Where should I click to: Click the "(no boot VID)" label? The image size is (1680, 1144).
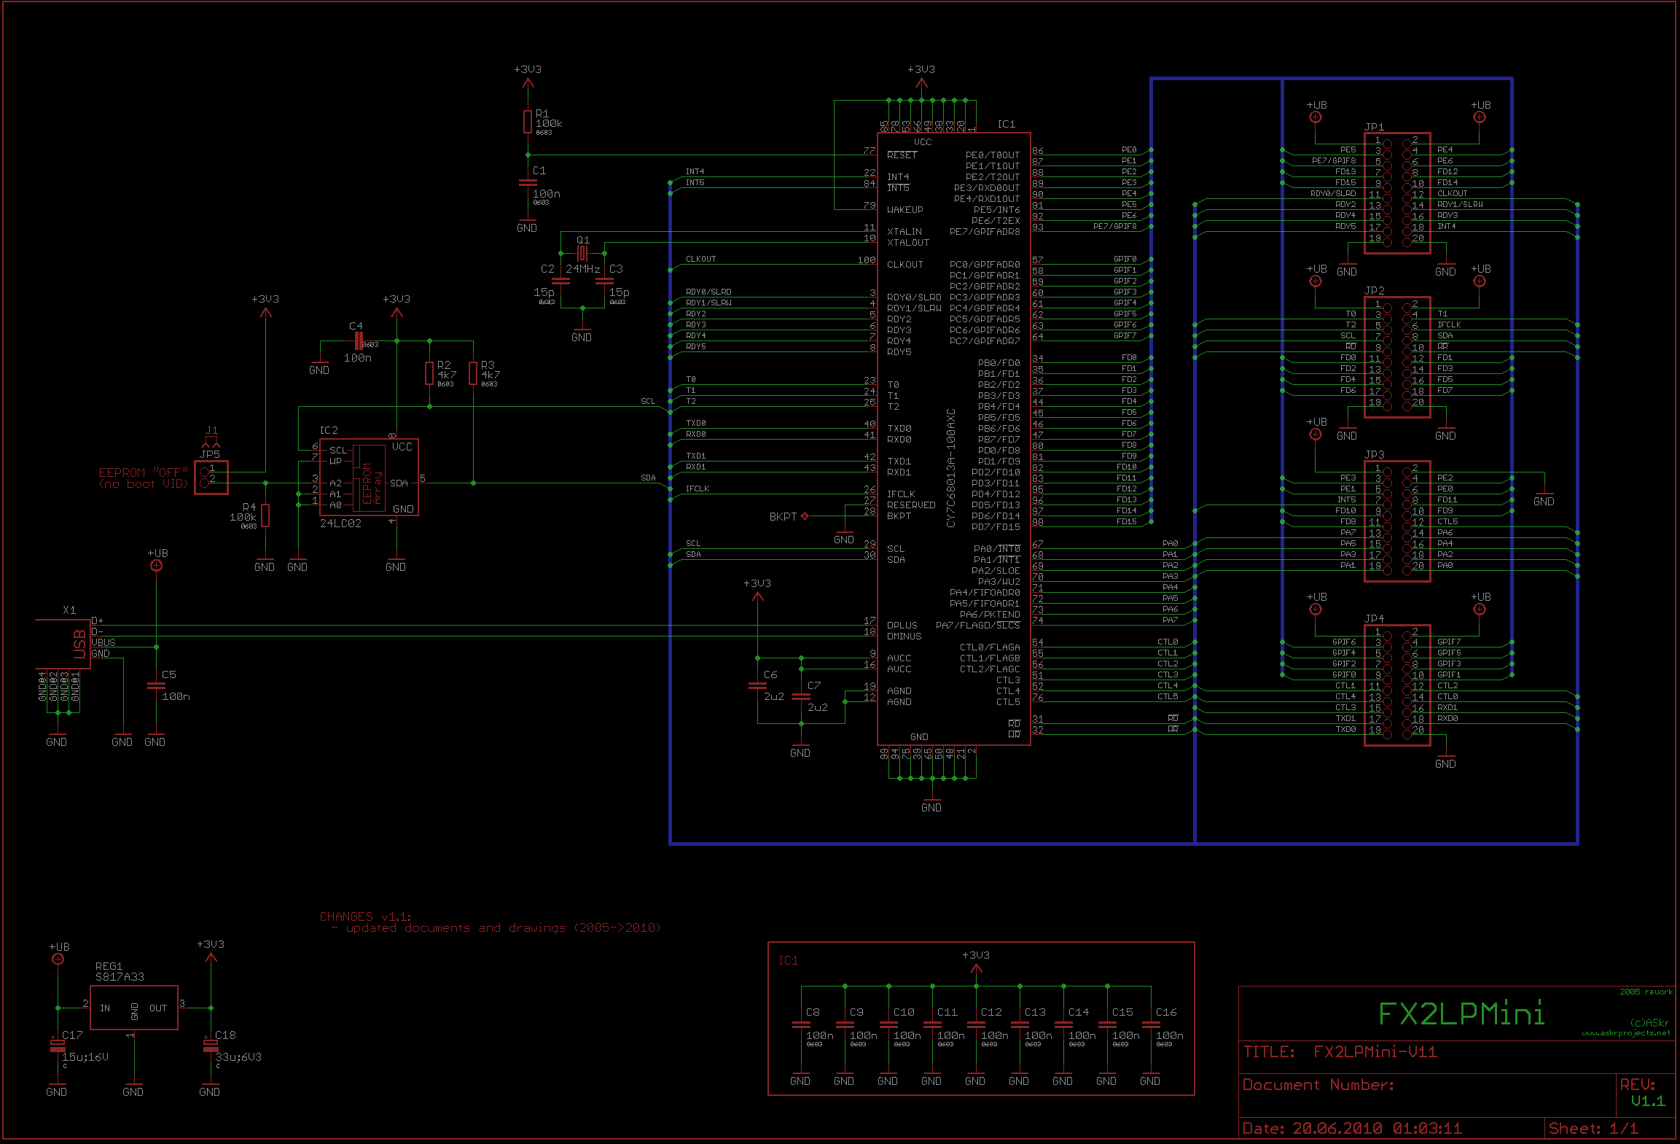[144, 483]
